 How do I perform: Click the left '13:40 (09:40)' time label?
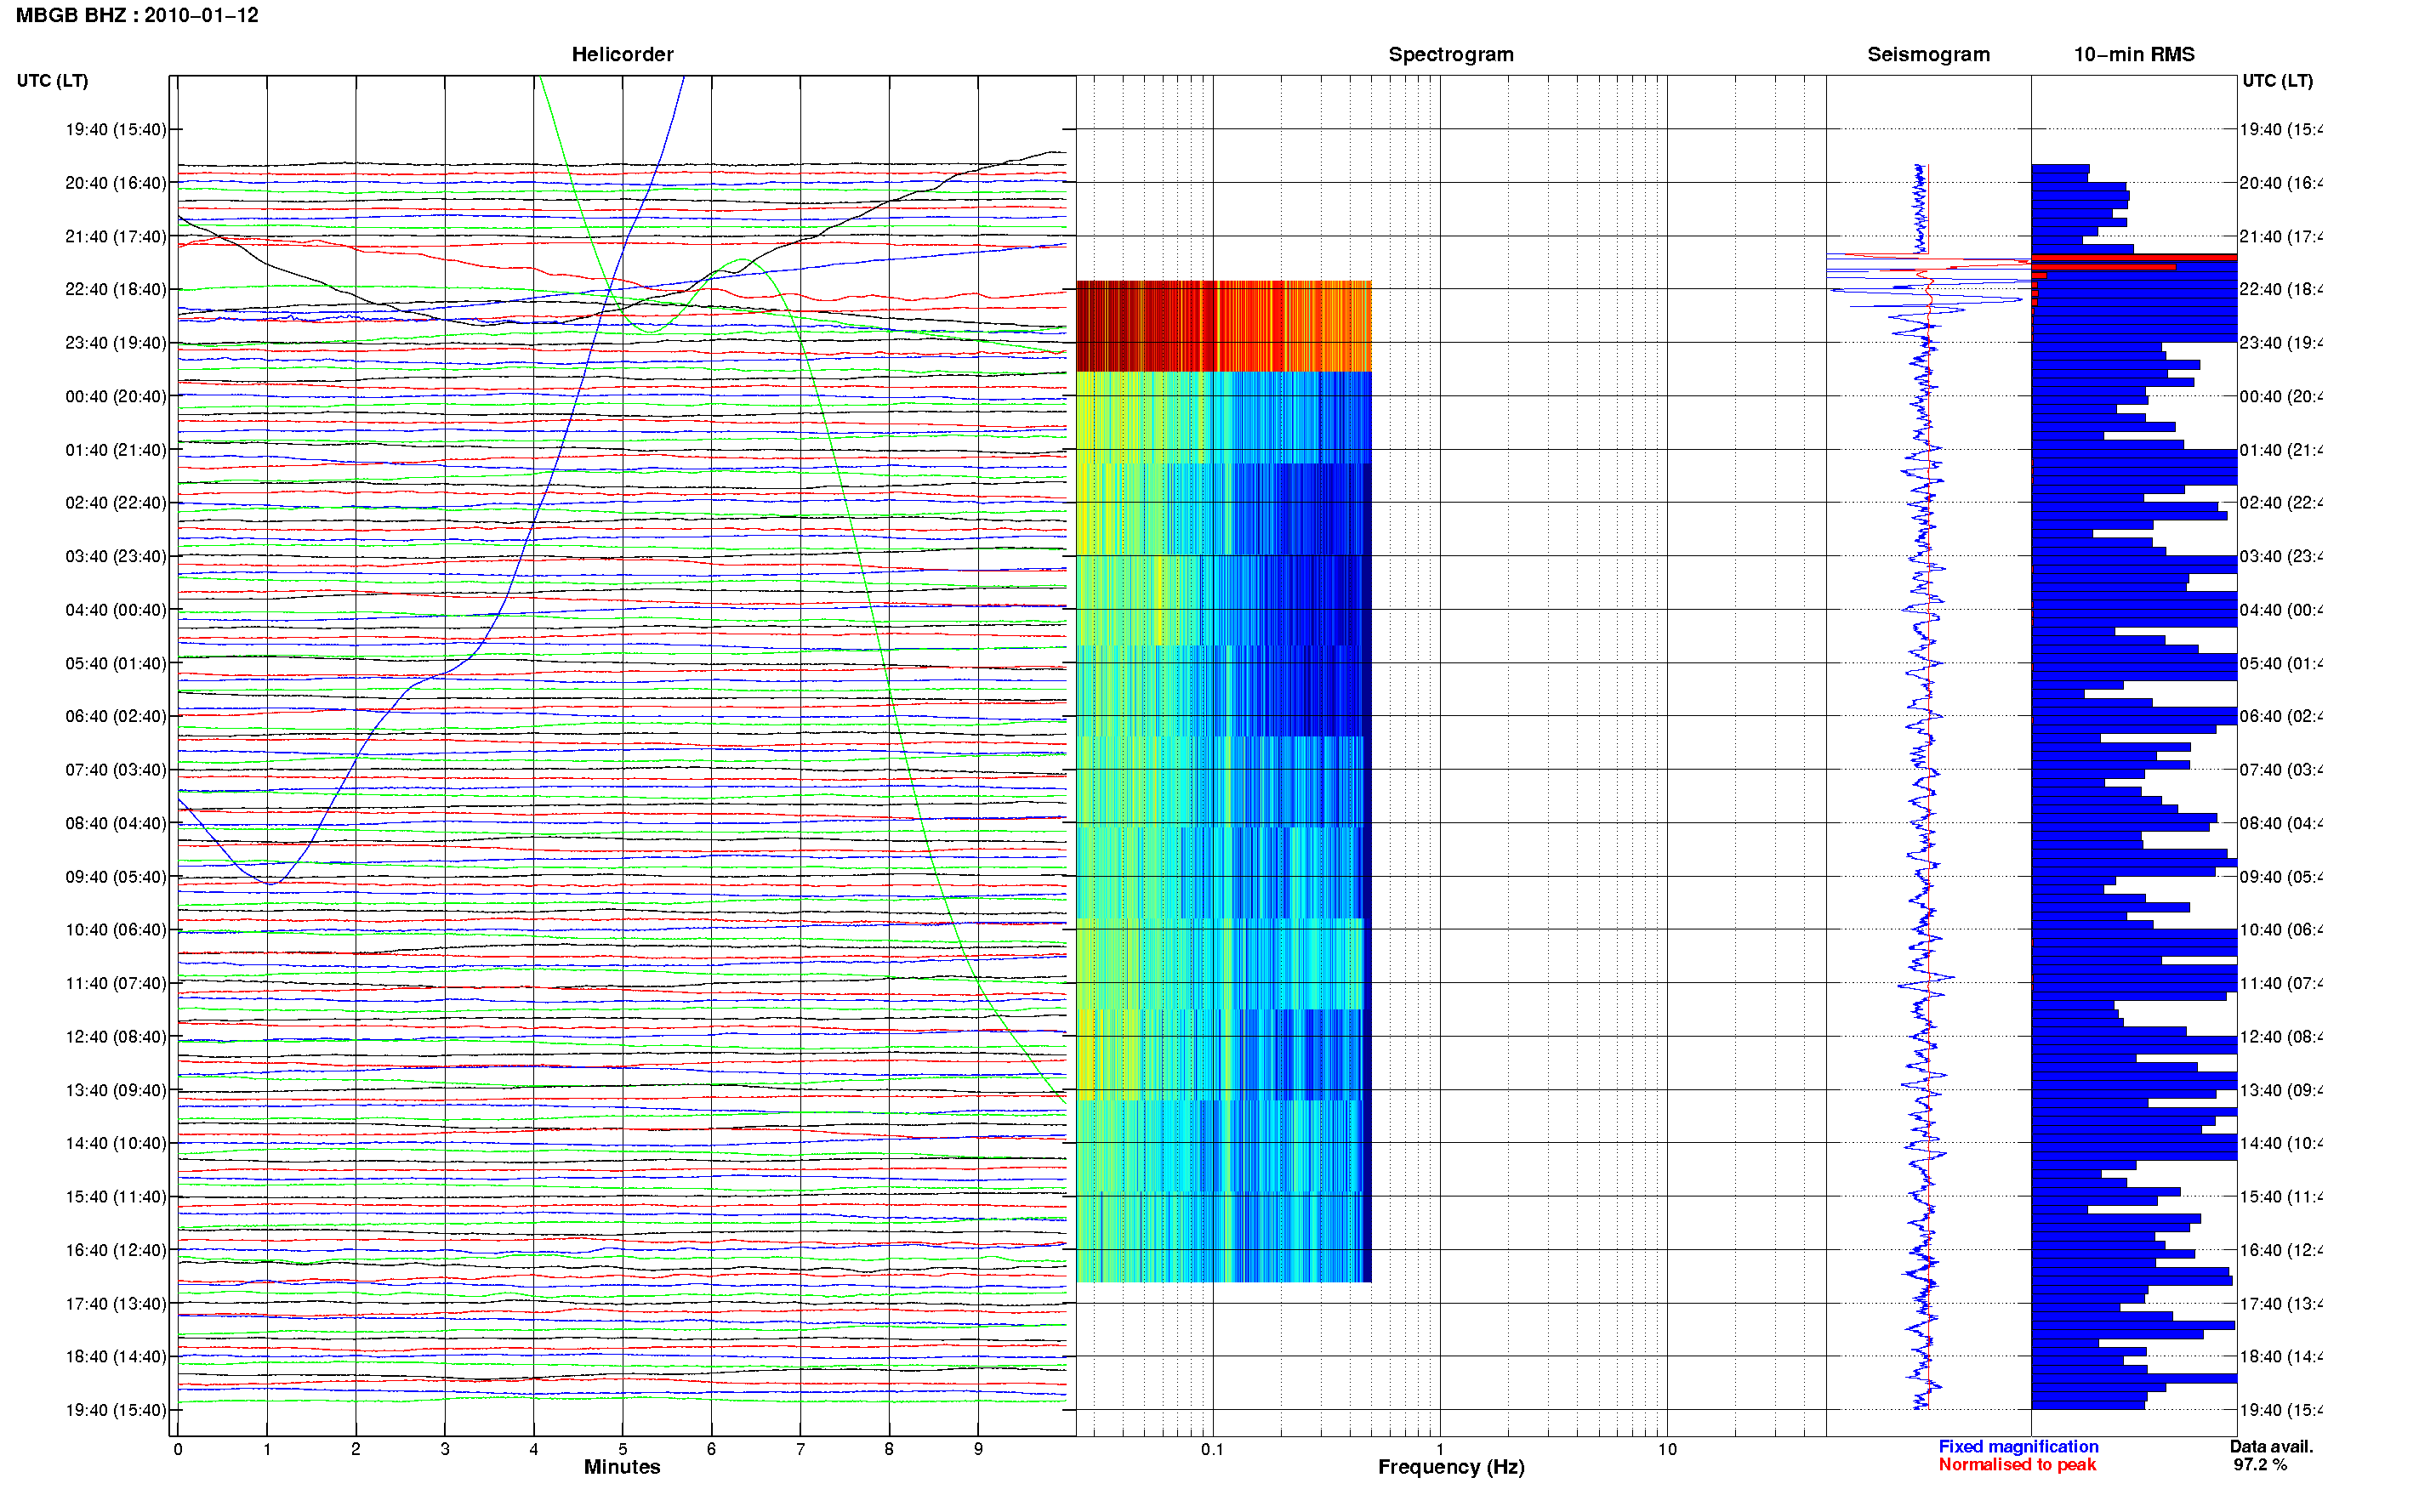pos(116,1090)
